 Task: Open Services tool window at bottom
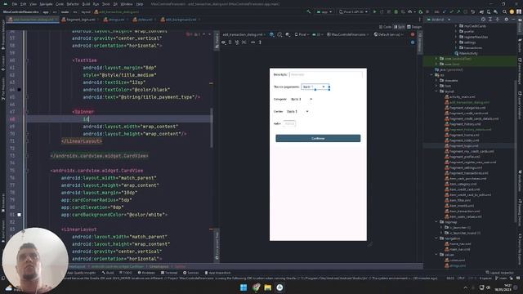coord(191,273)
